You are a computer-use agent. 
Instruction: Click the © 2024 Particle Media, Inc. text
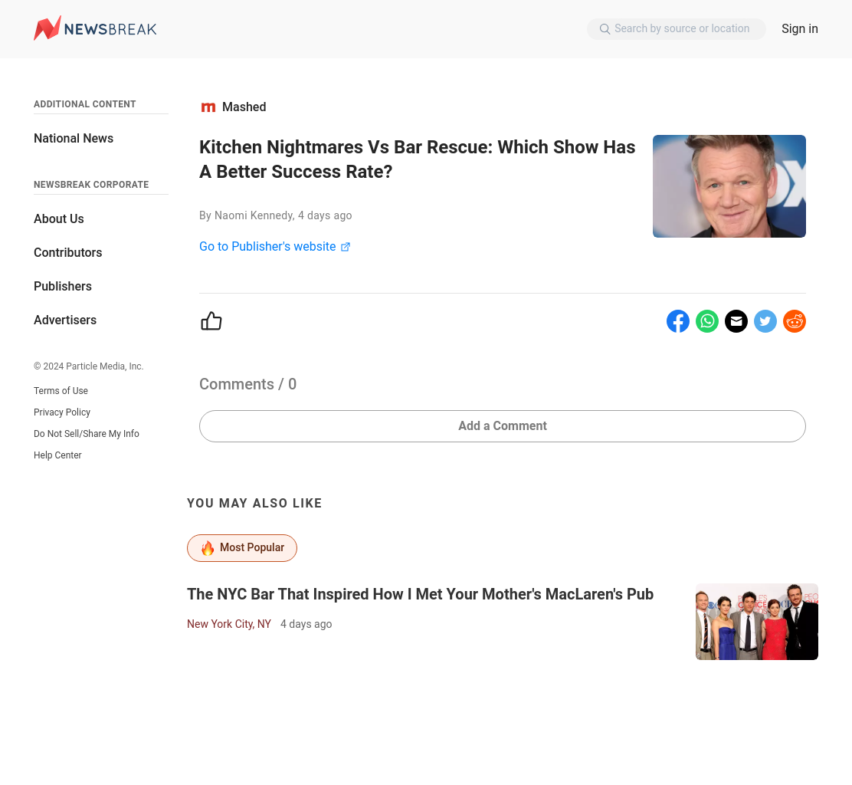pyautogui.click(x=89, y=366)
